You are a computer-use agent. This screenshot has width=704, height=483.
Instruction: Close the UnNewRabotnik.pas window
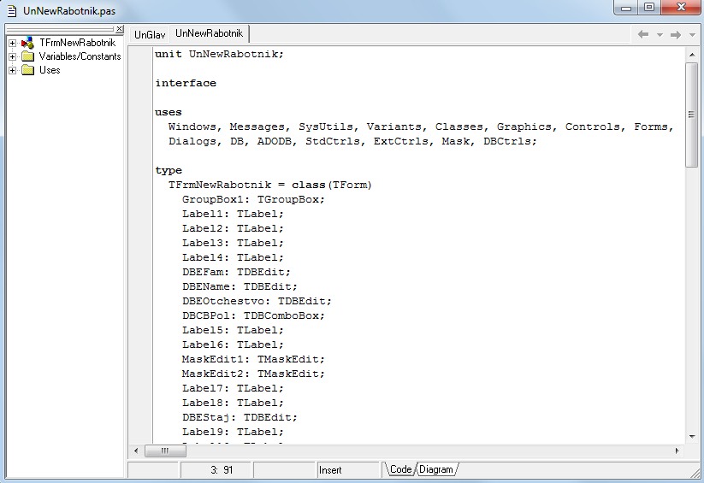pos(681,8)
